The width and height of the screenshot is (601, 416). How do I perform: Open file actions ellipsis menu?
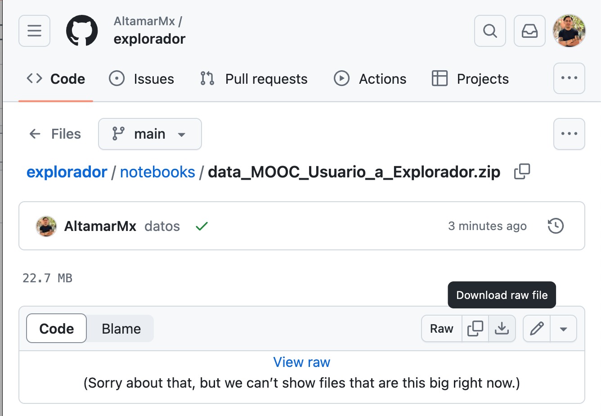coord(569,134)
